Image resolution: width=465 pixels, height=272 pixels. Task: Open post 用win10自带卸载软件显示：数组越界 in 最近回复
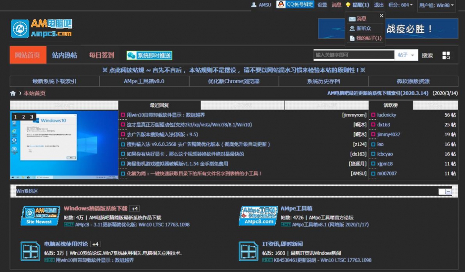coord(166,115)
